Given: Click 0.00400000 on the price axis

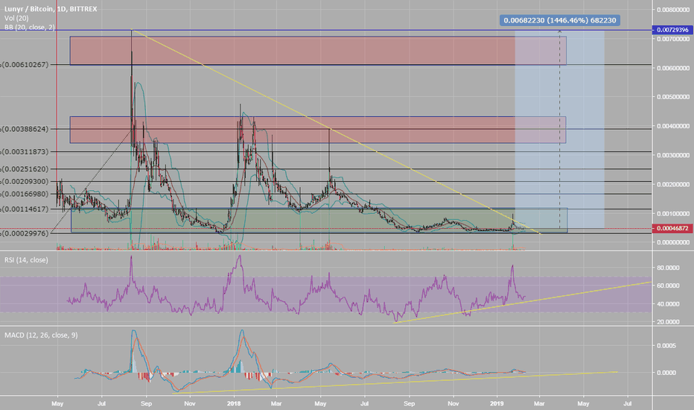Looking at the screenshot, I should (x=672, y=126).
